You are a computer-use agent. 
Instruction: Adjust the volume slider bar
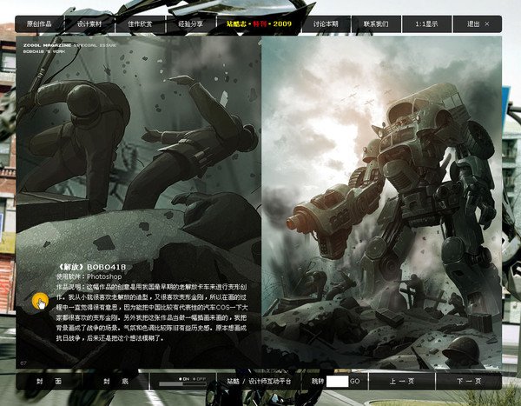[182, 384]
